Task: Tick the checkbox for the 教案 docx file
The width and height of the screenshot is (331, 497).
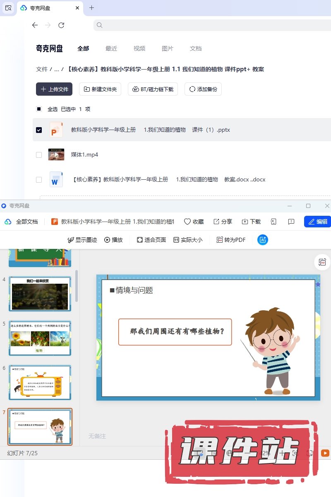Action: pyautogui.click(x=39, y=180)
